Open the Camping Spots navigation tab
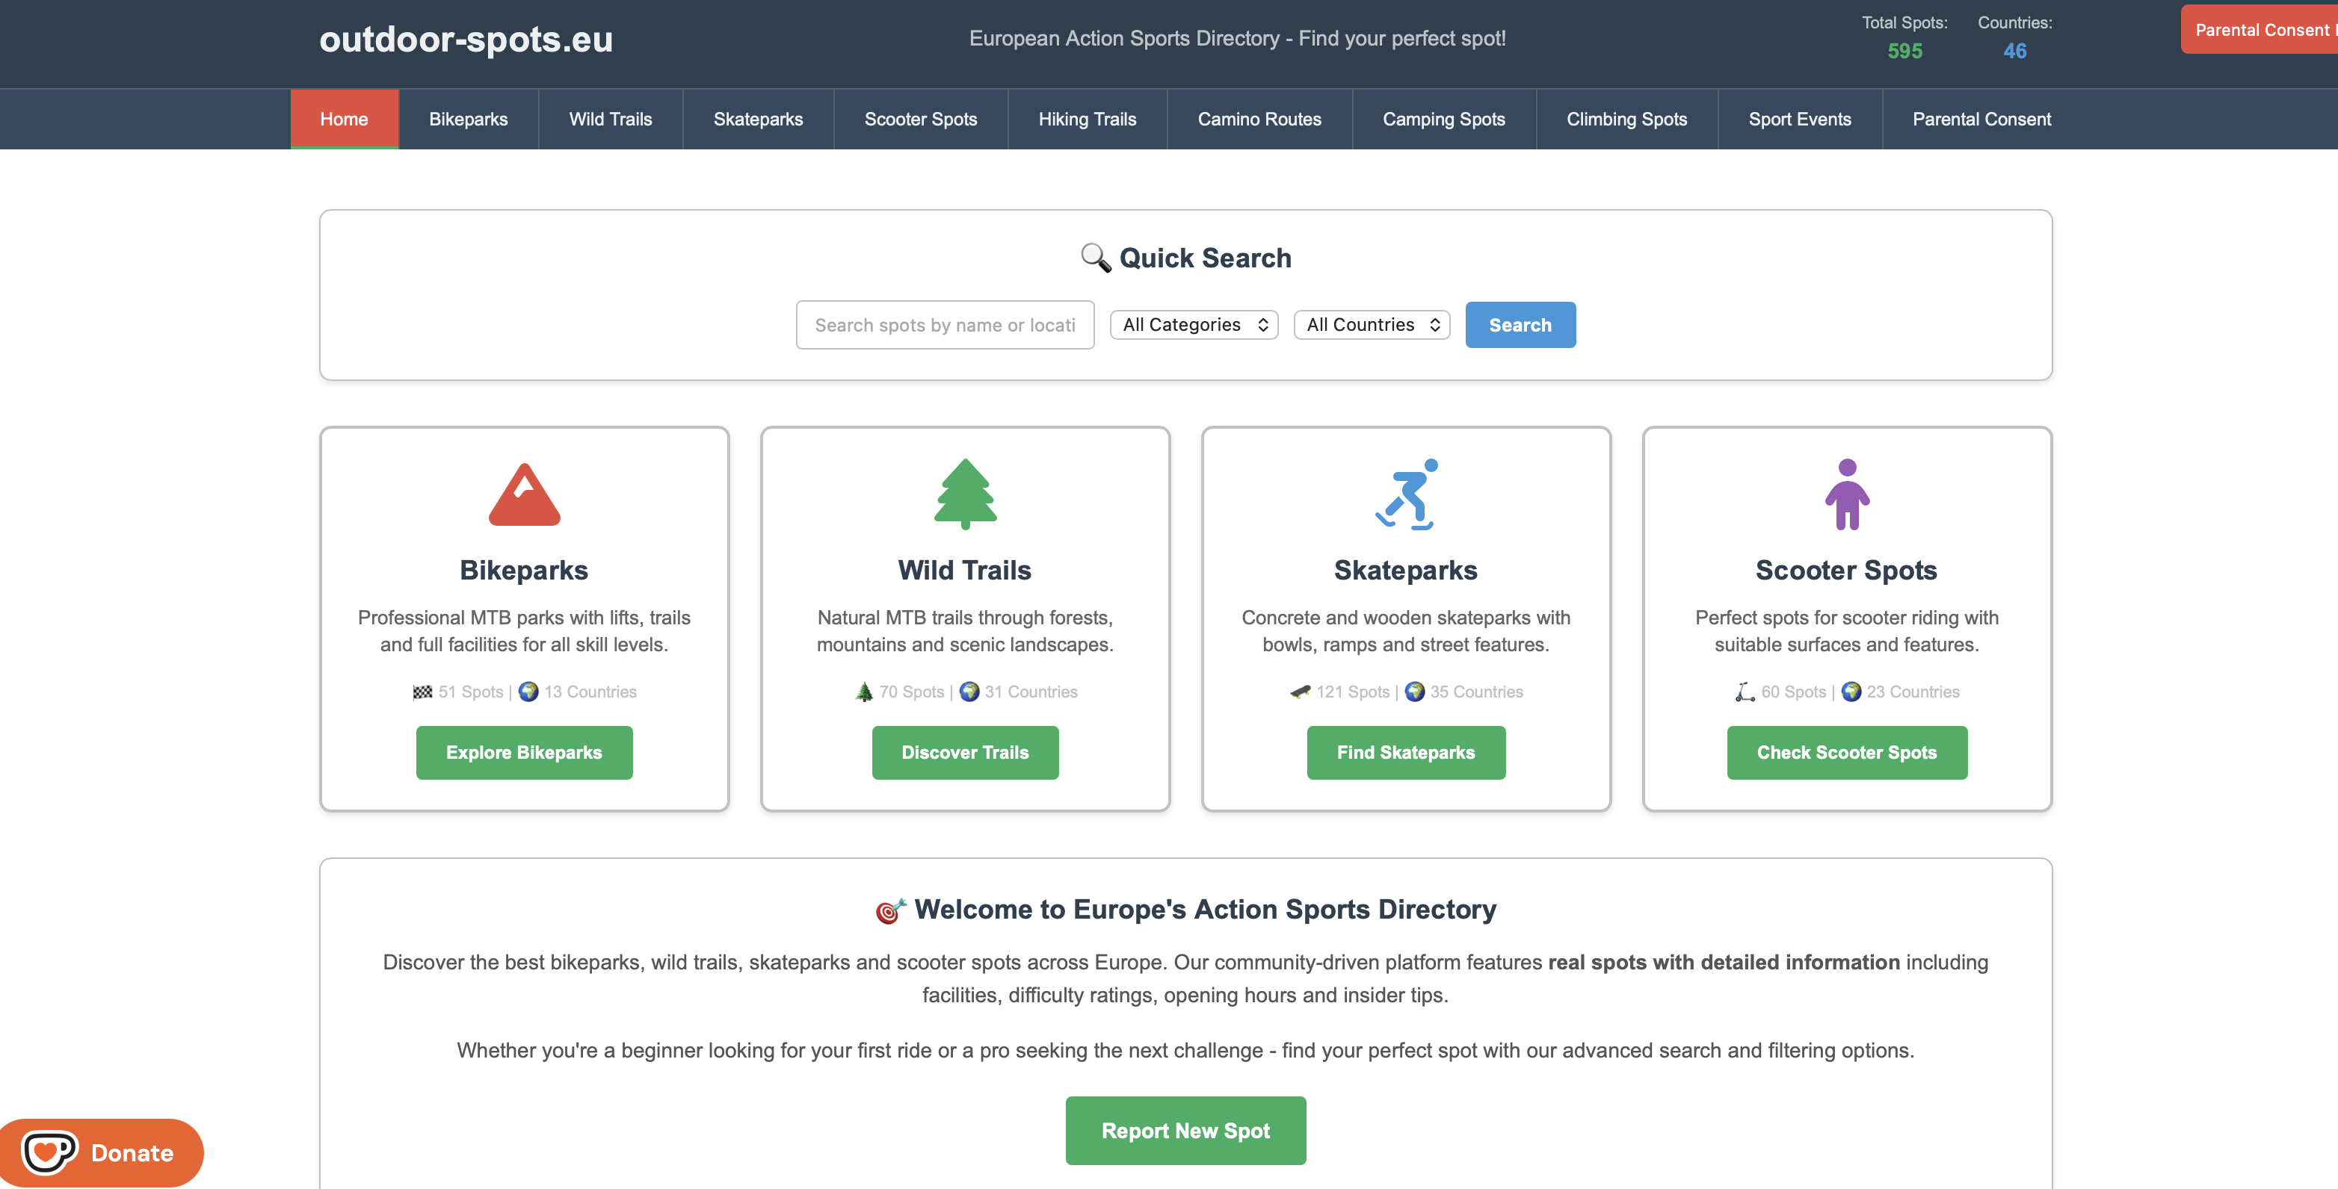The height and width of the screenshot is (1189, 2338). (1443, 119)
